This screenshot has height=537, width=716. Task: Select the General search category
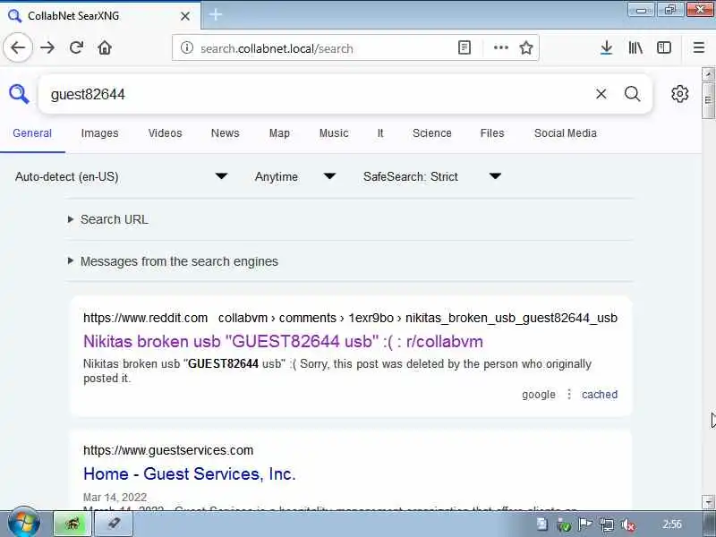pyautogui.click(x=32, y=132)
